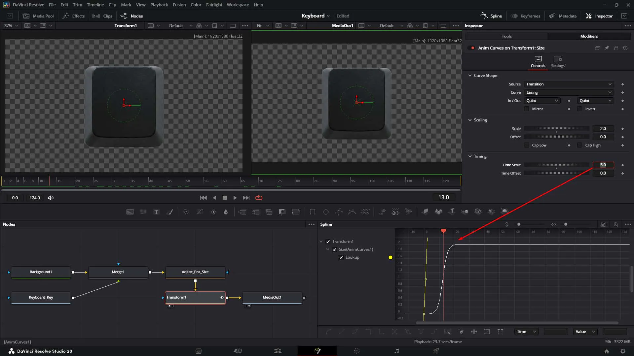Select the Time Stretch spline tool
This screenshot has height=356, width=634.
pyautogui.click(x=474, y=332)
